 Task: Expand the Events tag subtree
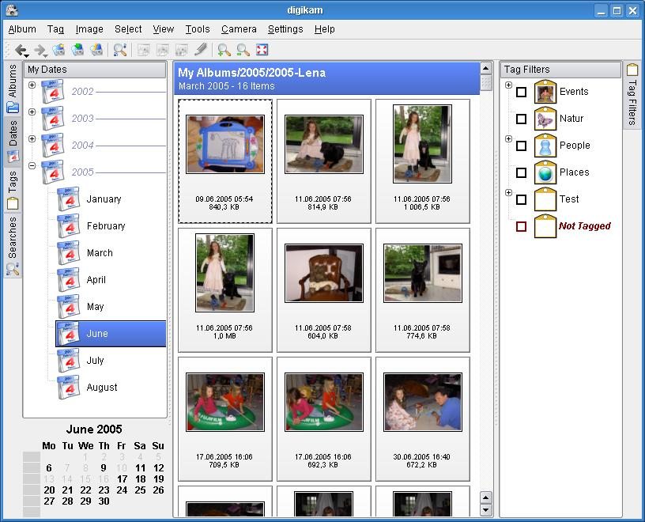(509, 85)
